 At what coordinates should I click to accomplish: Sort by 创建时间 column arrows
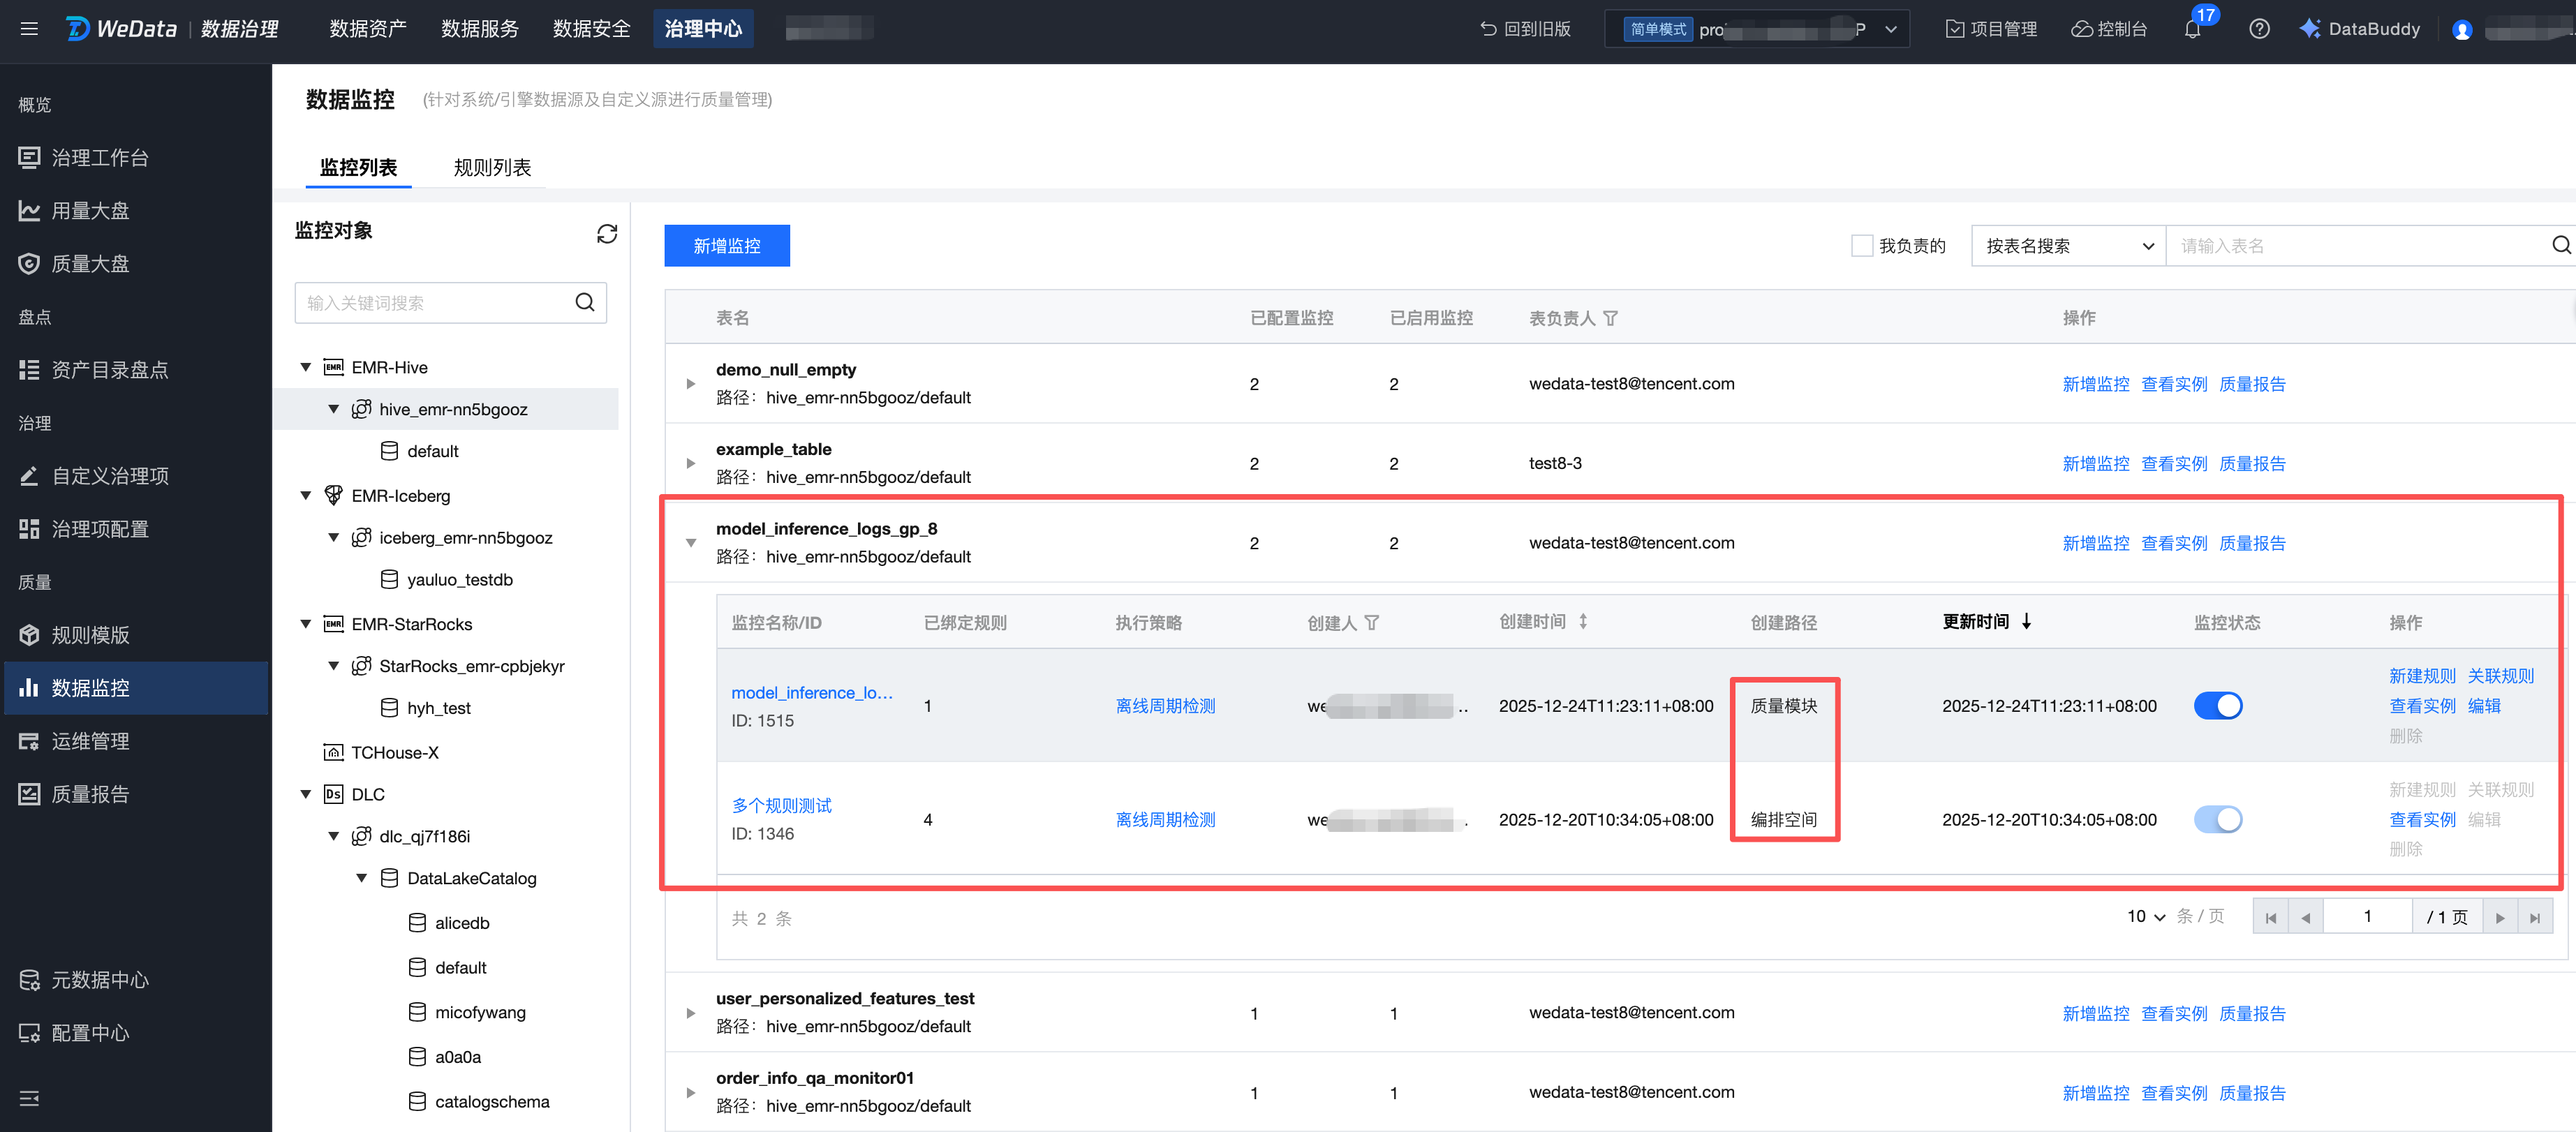(1583, 621)
